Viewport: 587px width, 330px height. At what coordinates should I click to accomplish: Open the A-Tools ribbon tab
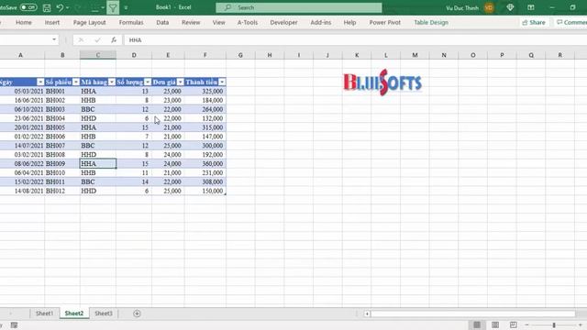(248, 22)
